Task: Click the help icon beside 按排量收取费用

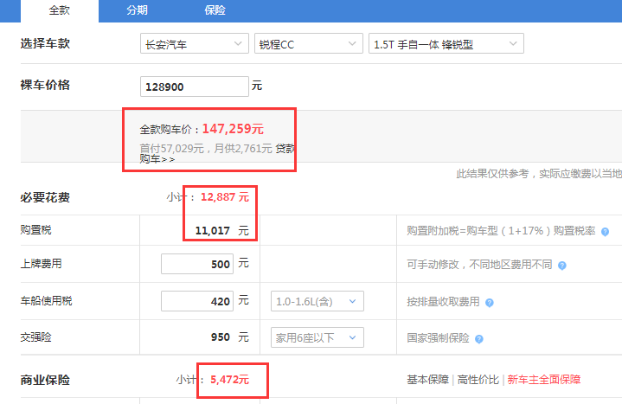Action: click(x=490, y=303)
